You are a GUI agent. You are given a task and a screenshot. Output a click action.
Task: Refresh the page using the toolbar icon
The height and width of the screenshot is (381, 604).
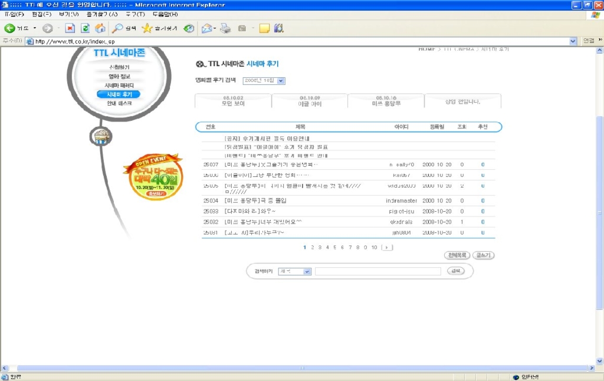click(85, 28)
